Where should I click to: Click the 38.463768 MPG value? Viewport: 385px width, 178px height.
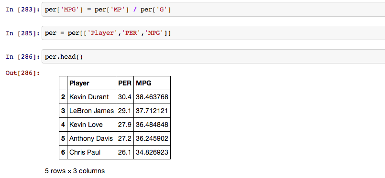point(152,97)
